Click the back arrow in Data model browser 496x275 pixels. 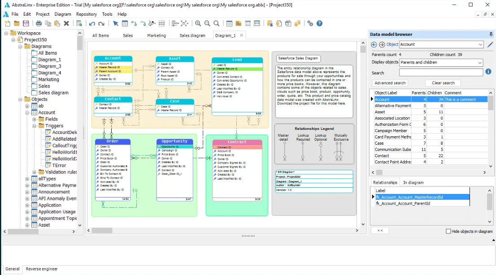(x=374, y=44)
